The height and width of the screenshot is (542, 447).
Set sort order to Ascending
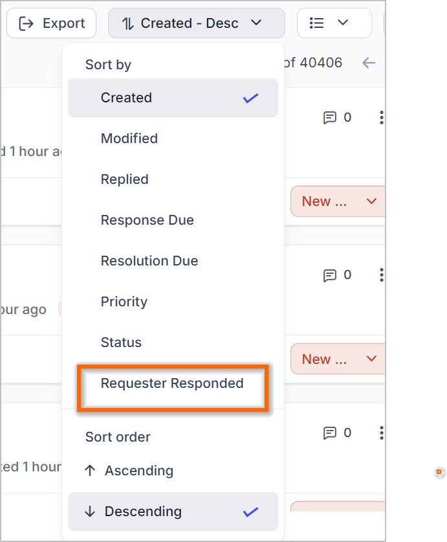coord(173,471)
